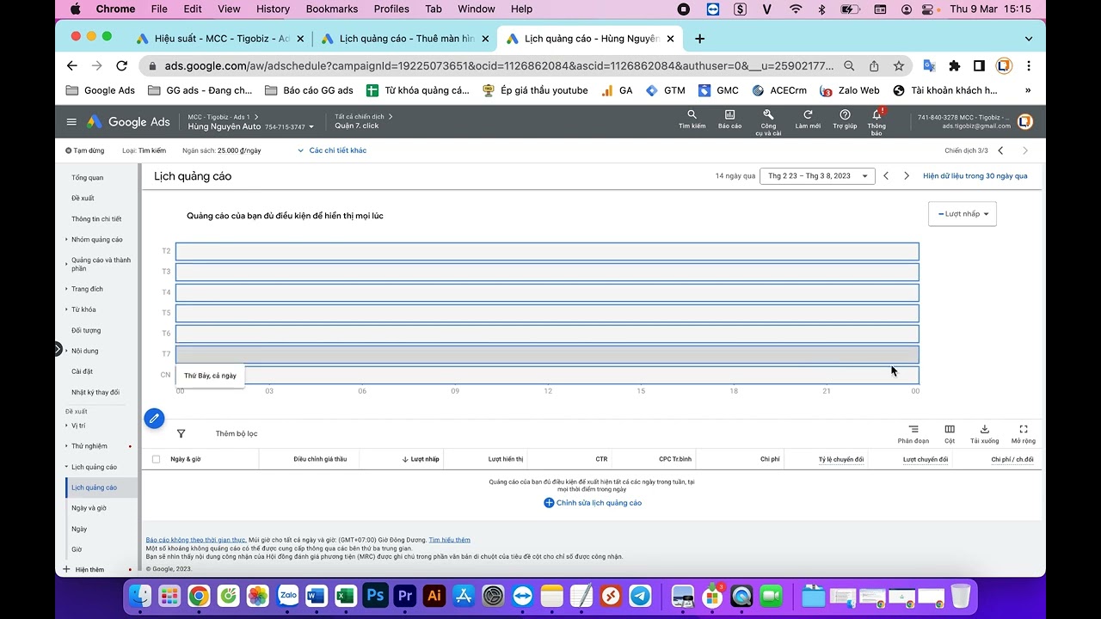Open Chrome History menu
1101x619 pixels.
[x=273, y=9]
